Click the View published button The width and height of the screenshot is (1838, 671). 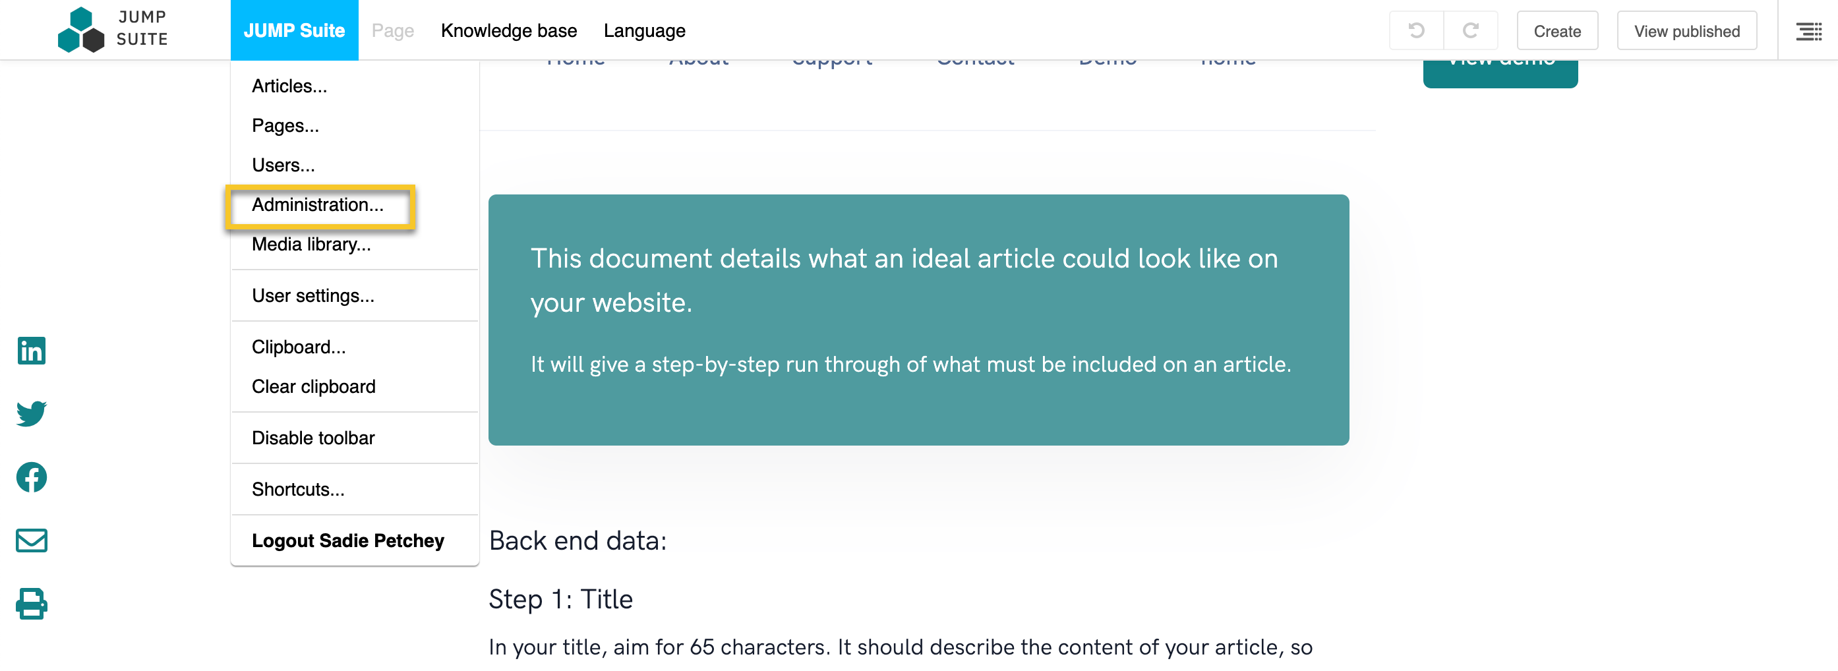pyautogui.click(x=1686, y=31)
